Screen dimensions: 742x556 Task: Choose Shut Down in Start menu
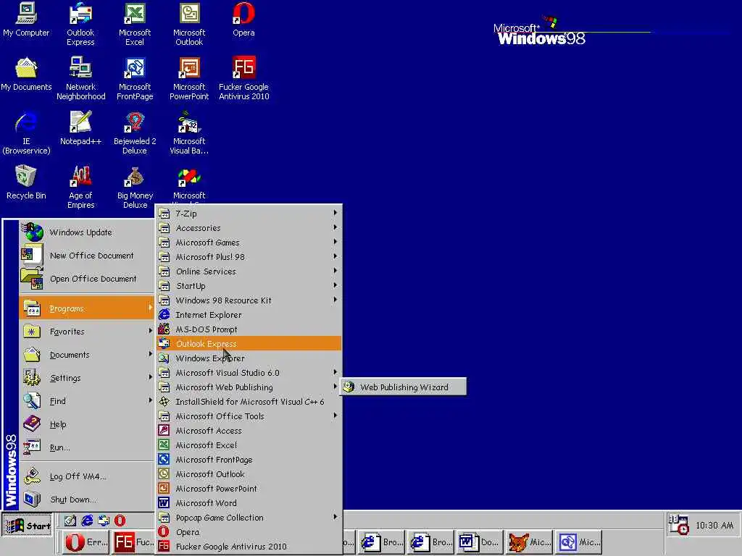pyautogui.click(x=87, y=500)
